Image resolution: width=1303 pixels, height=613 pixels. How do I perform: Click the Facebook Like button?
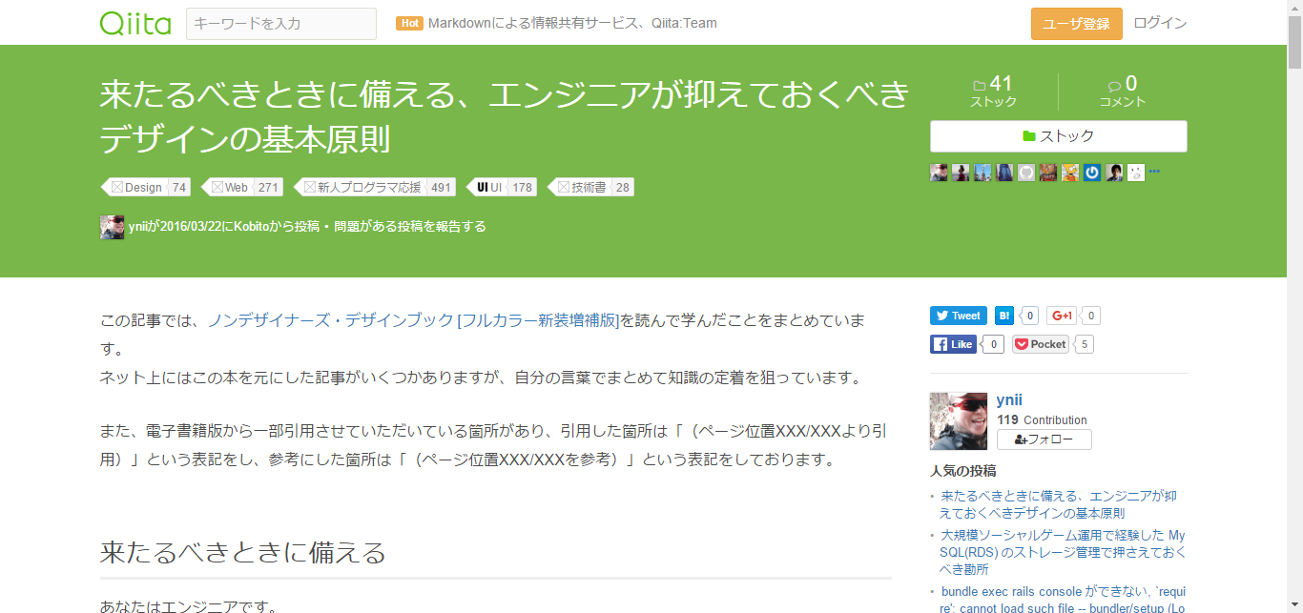click(953, 344)
